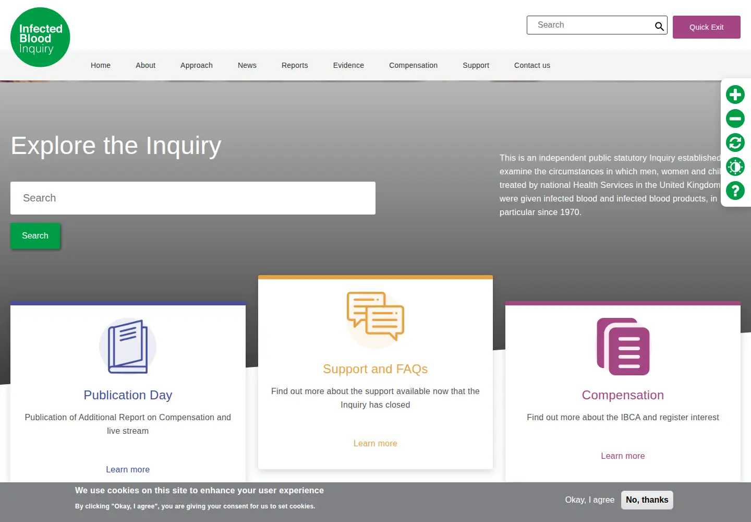Open accessibility help question mark icon
The height and width of the screenshot is (522, 751).
[735, 191]
